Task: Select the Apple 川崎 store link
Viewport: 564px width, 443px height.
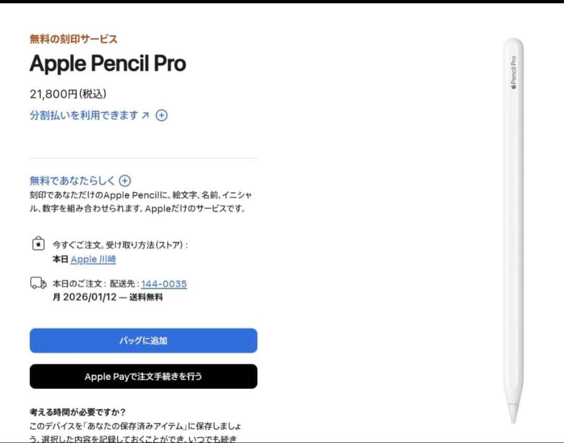Action: (93, 259)
